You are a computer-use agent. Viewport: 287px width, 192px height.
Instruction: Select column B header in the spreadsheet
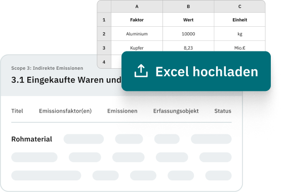[x=188, y=7]
